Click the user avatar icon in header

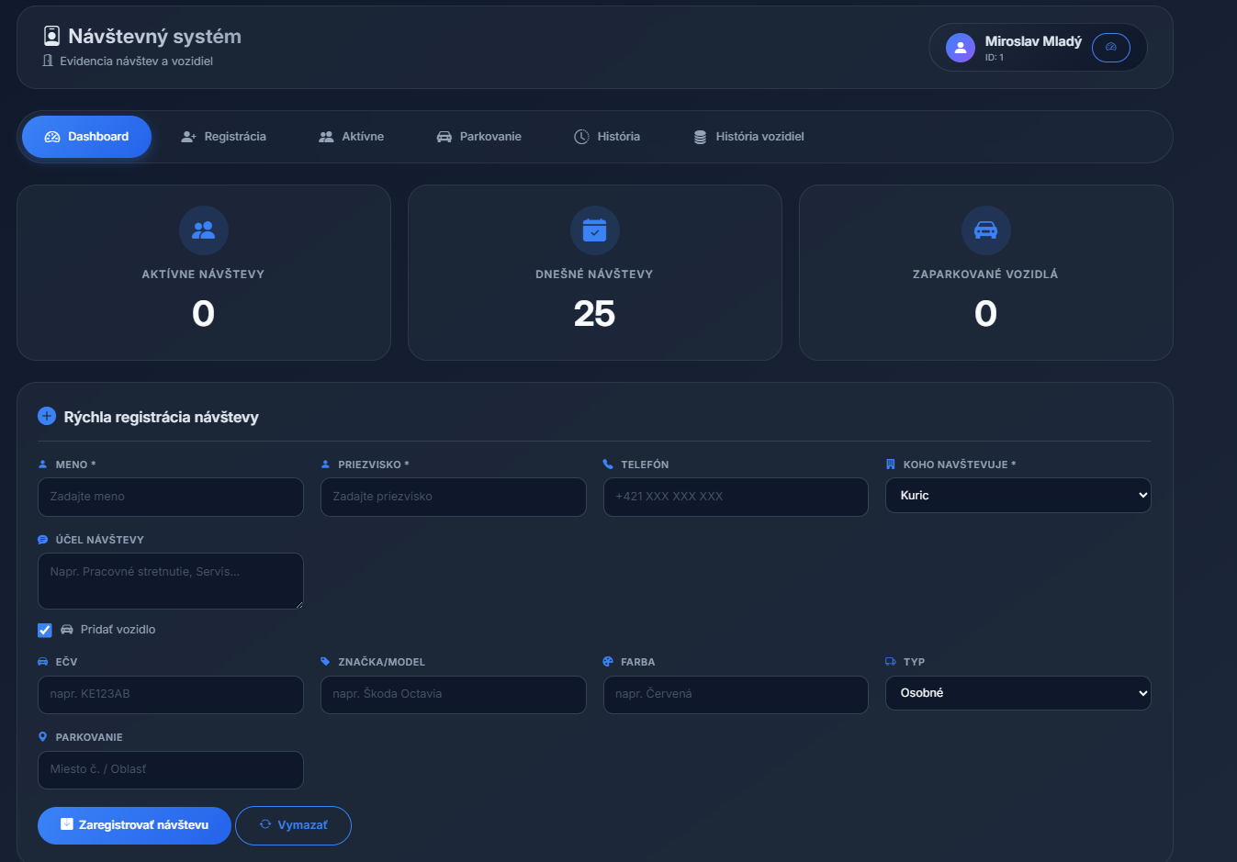pyautogui.click(x=960, y=48)
